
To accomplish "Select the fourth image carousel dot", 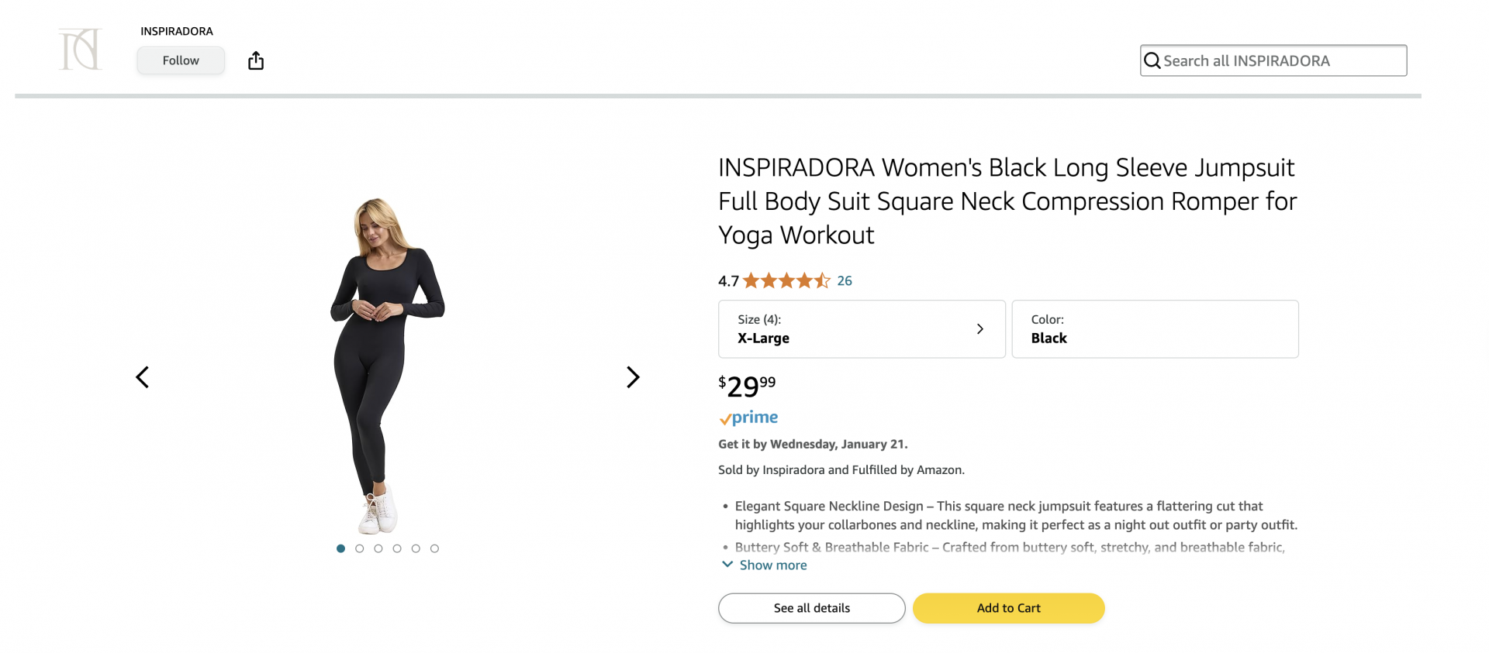I will click(x=397, y=548).
